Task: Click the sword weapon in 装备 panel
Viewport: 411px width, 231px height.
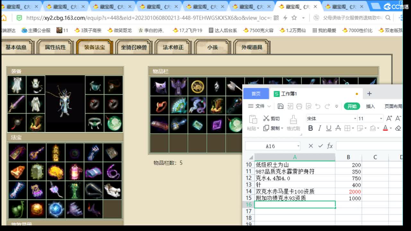Action: [17, 104]
